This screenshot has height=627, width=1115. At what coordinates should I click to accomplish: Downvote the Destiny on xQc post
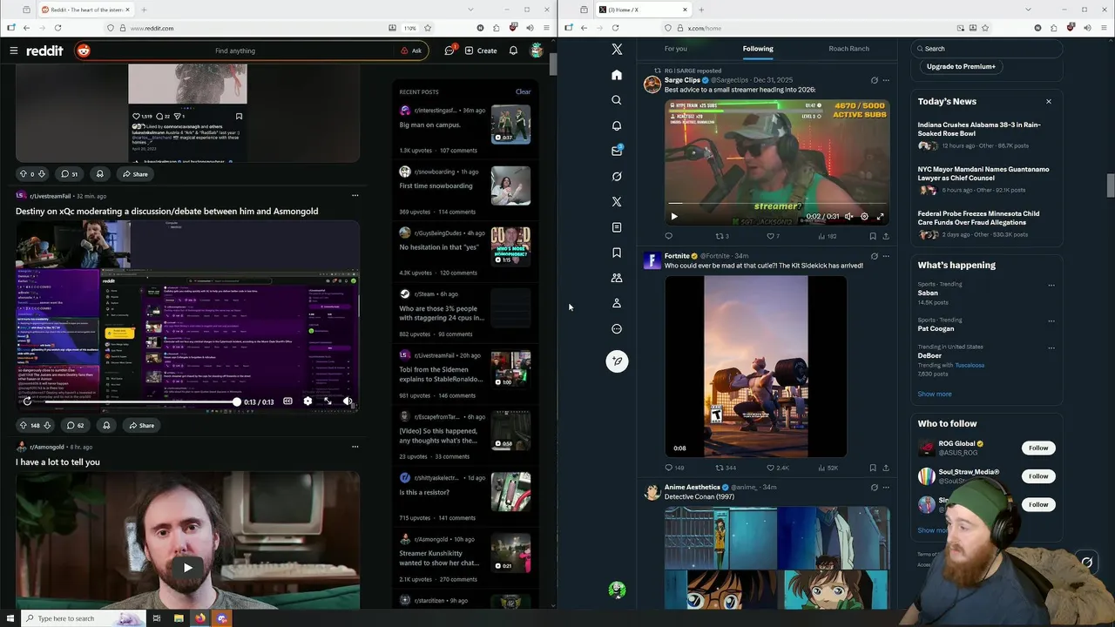47,426
